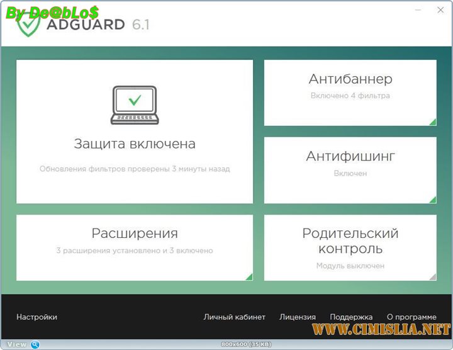Click 'Модуль выключен' status text
This screenshot has width=453, height=350.
coord(350,266)
